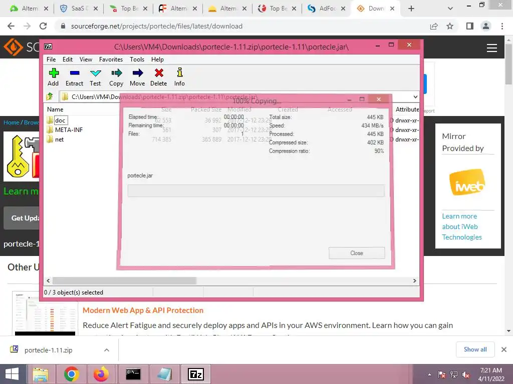Viewport: 513px width, 384px height.
Task: Click Learn more about iWeb Technologies link
Action: coord(461,226)
